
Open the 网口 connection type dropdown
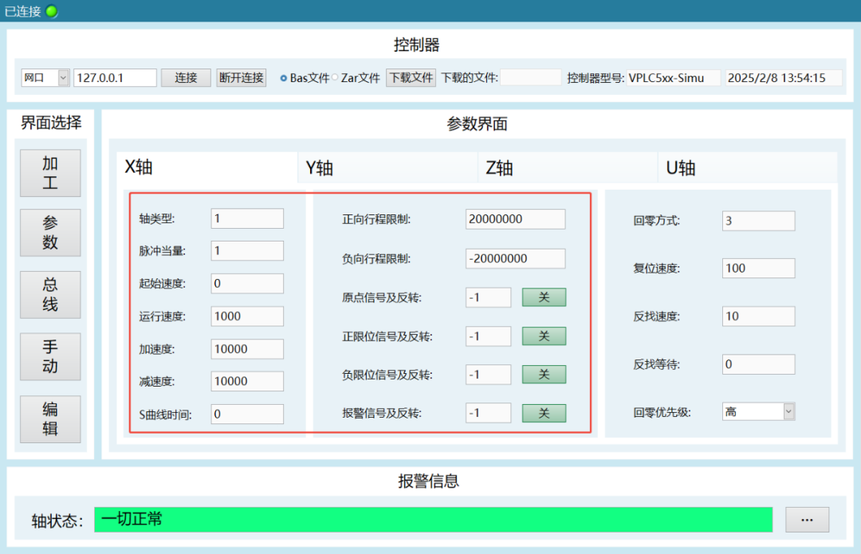coord(45,77)
